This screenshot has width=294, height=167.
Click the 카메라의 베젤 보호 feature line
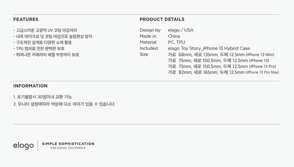coord(46,55)
